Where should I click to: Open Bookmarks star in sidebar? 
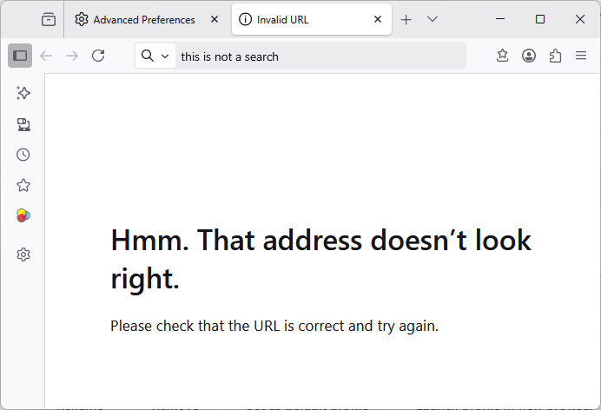pos(23,185)
